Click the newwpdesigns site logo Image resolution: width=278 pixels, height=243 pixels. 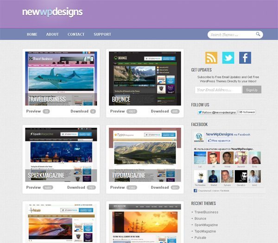(52, 12)
